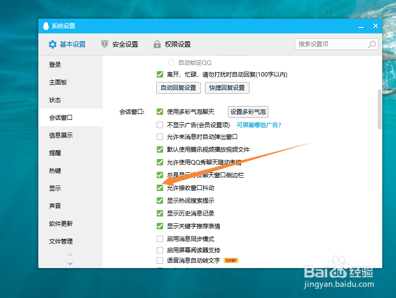The image size is (396, 298).
Task: Click the SVIP badge next to 语音消息自动转文字
Action: tap(231, 260)
